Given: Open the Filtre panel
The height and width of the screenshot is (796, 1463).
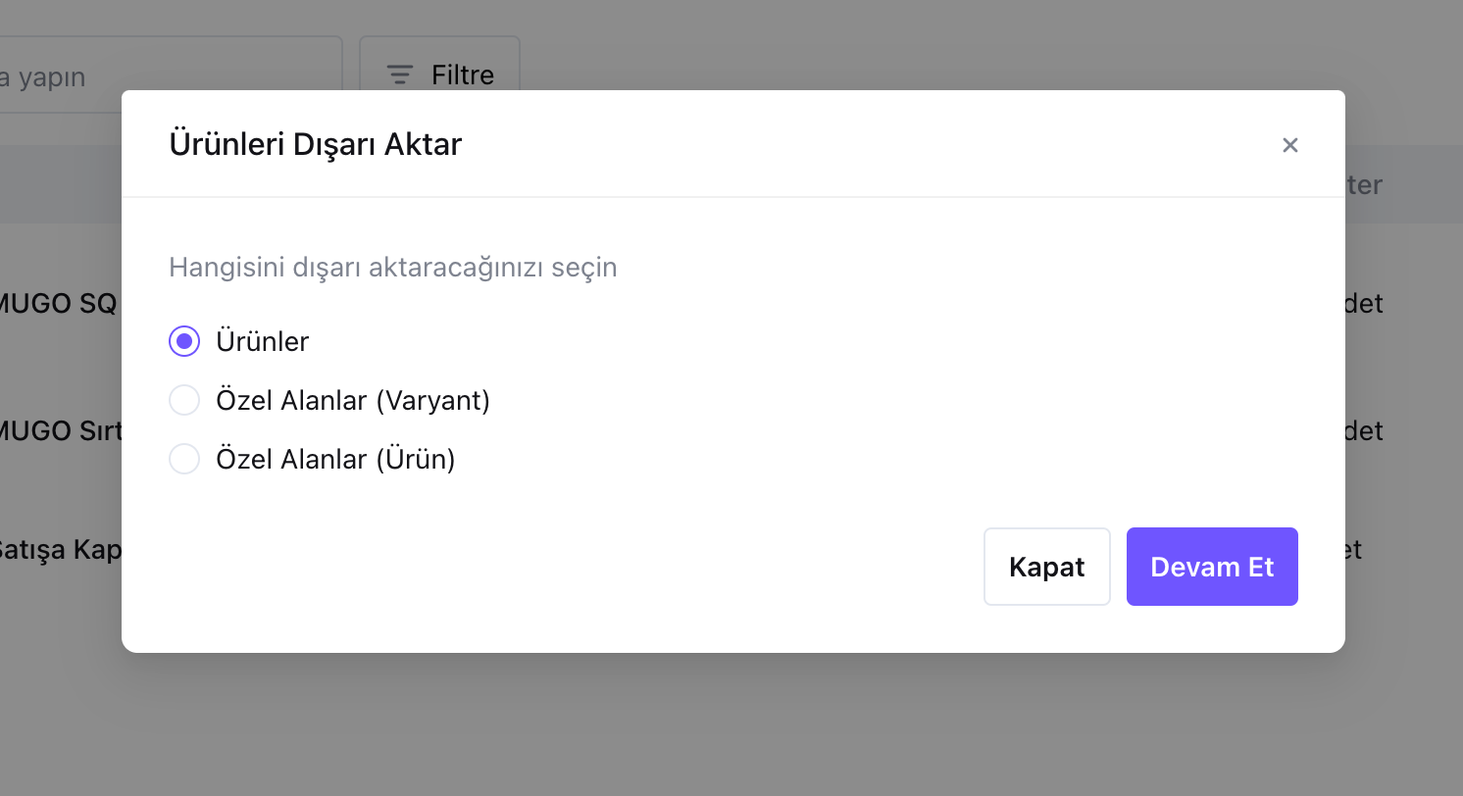Looking at the screenshot, I should [x=439, y=74].
